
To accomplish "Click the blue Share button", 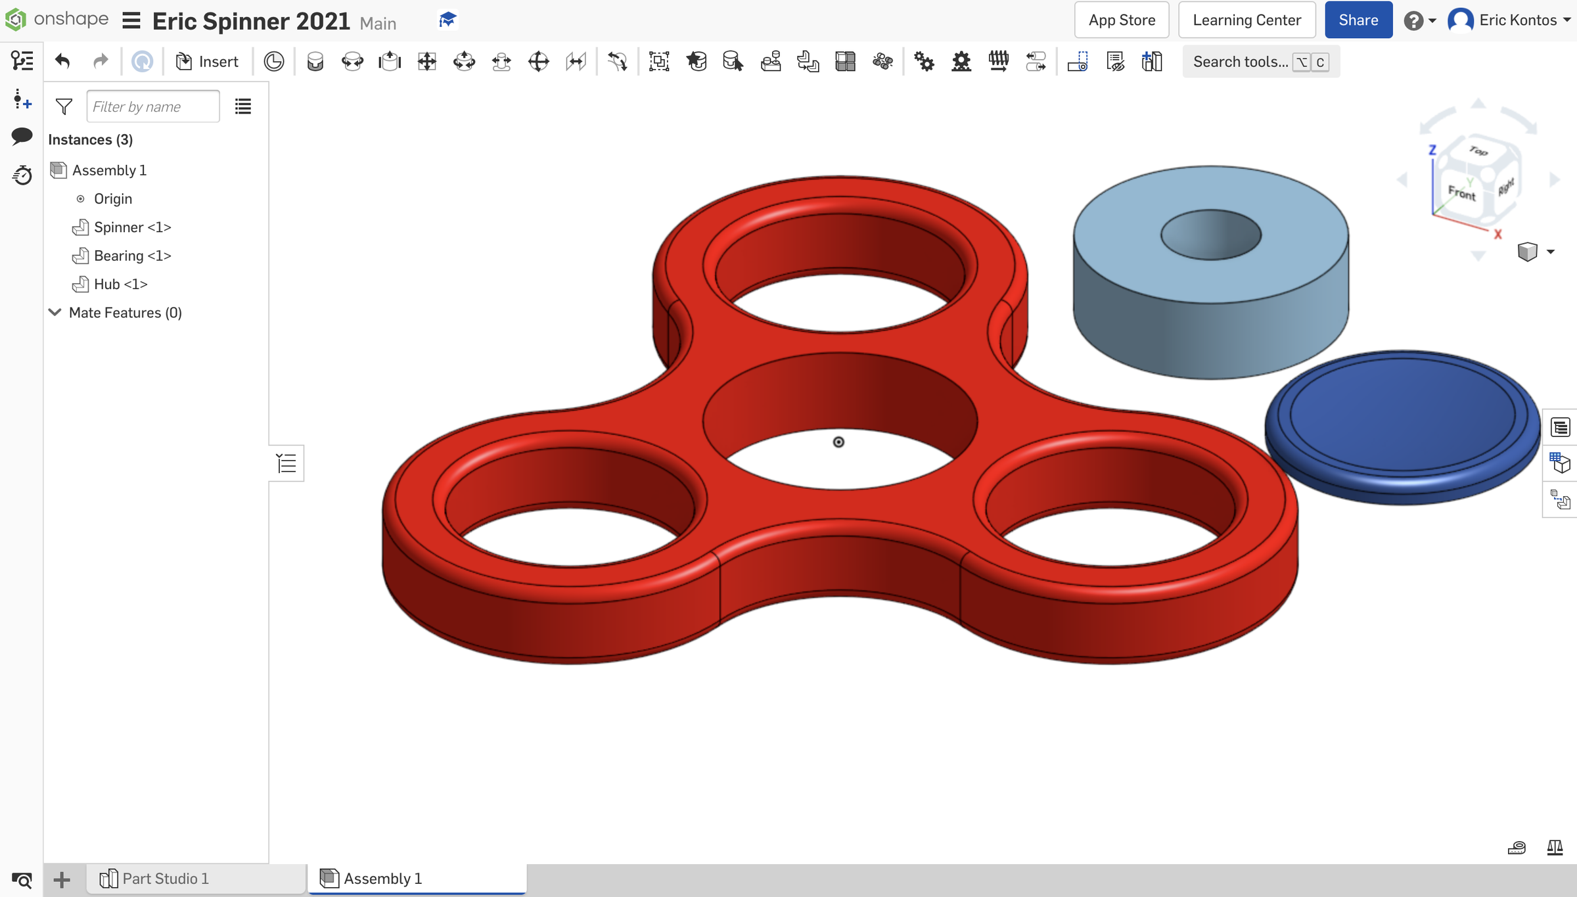I will click(x=1358, y=20).
